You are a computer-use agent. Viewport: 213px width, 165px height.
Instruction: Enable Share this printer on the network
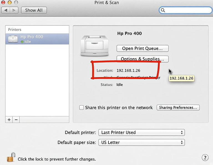82,108
